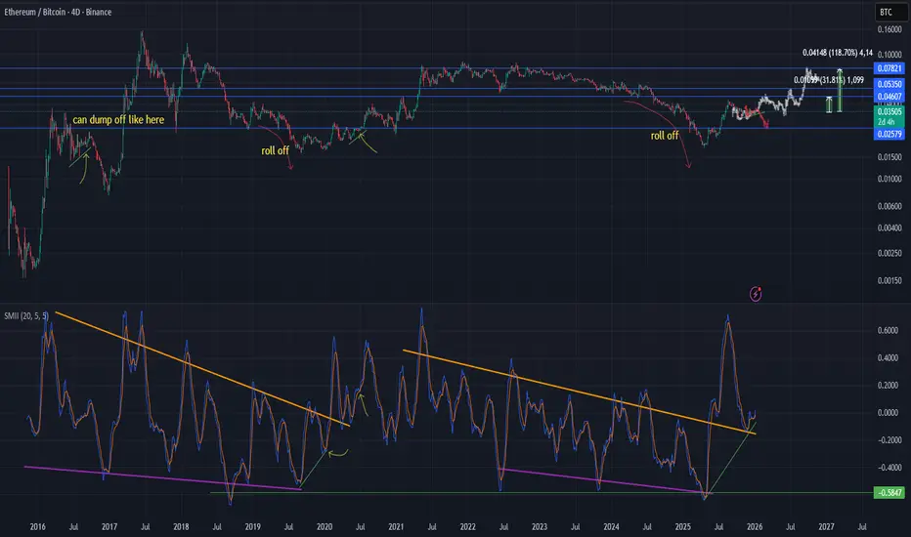Select the SMII (20, 5, 5) indicator legend
The height and width of the screenshot is (537, 911).
26,315
